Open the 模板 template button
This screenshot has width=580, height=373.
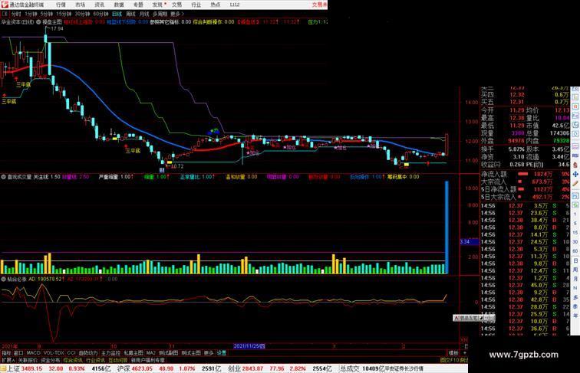tap(453, 353)
